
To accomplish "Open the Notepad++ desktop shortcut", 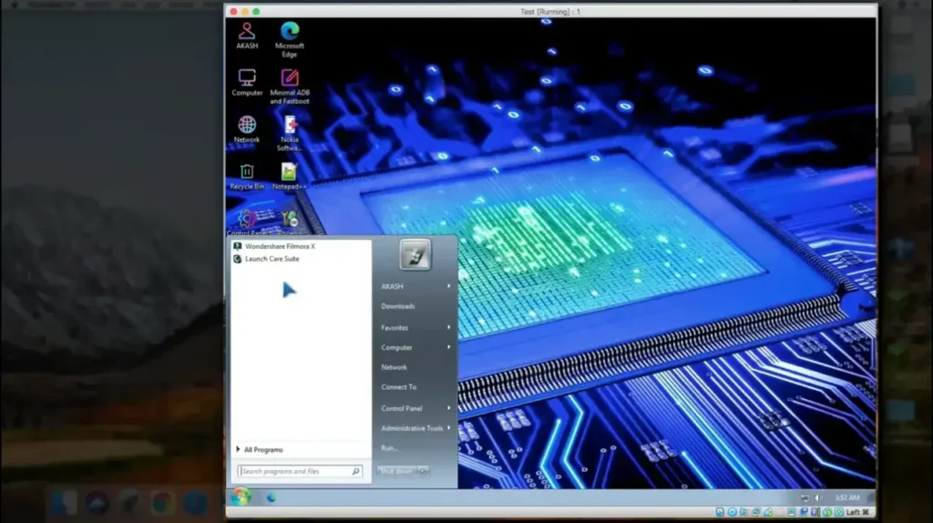I will [288, 172].
